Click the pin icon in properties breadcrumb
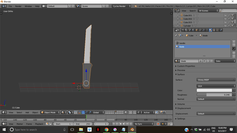Screen dimensions: 237x133 [176, 35]
